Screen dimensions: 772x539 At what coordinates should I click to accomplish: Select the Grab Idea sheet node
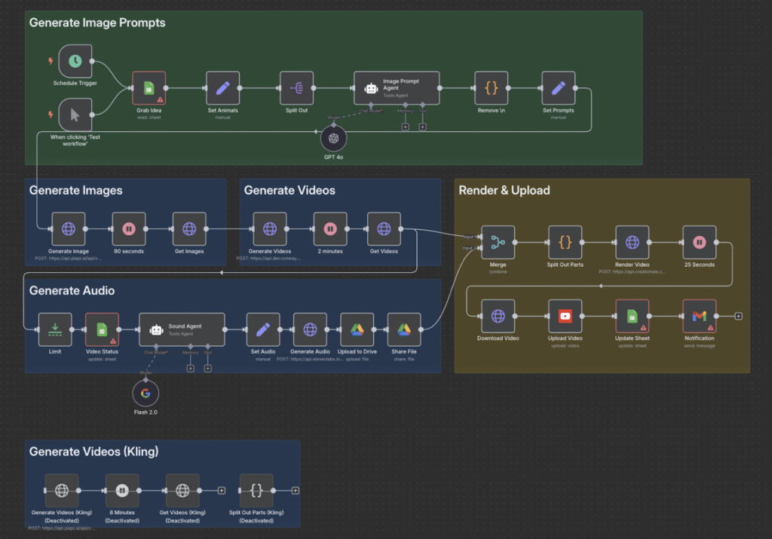(149, 88)
